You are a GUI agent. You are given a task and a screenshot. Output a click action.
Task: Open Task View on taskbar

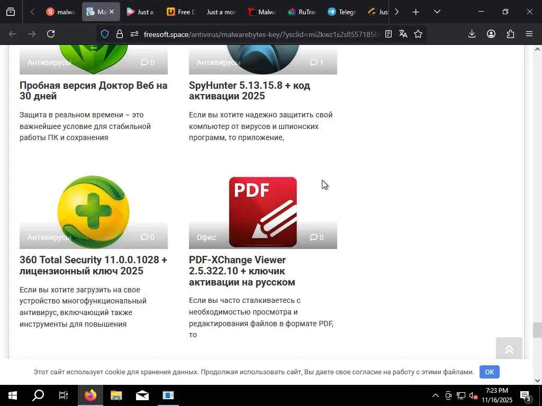point(64,395)
